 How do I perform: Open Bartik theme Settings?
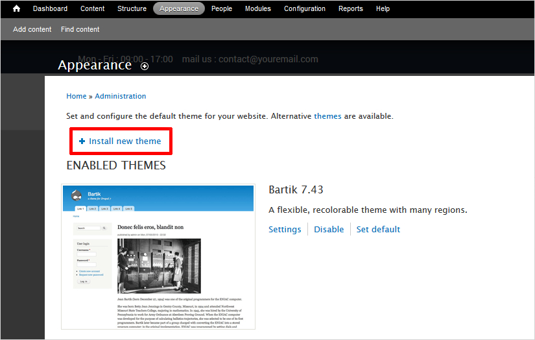285,229
